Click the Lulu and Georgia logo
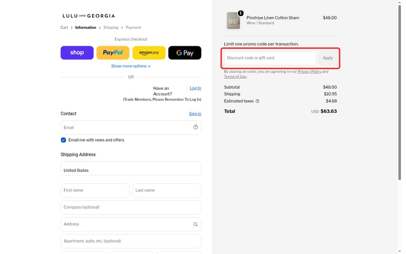 (x=88, y=16)
